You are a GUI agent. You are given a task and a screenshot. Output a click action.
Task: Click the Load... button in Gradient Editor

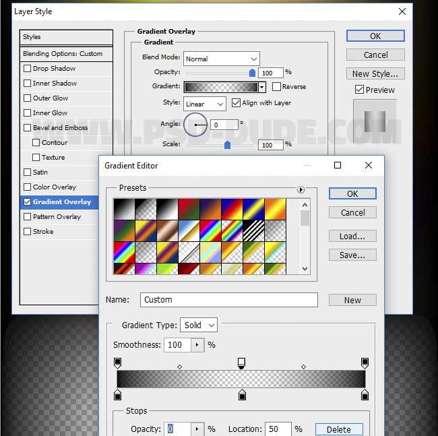[x=352, y=236]
